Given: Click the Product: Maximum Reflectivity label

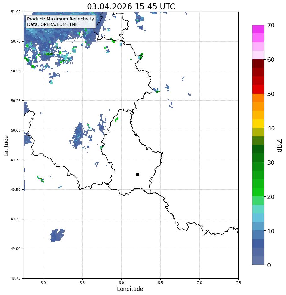Looking at the screenshot, I should click(x=60, y=19).
